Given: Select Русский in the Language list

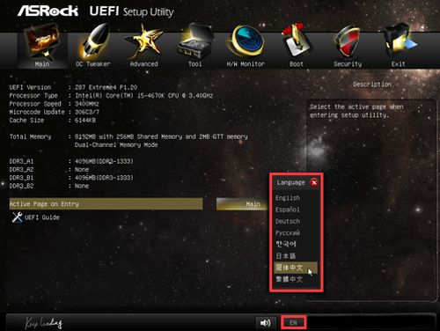Looking at the screenshot, I should pos(288,233).
